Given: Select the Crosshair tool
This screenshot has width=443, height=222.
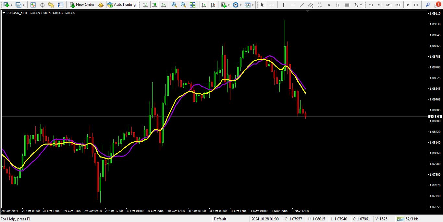Looking at the screenshot, I should click(272, 5).
